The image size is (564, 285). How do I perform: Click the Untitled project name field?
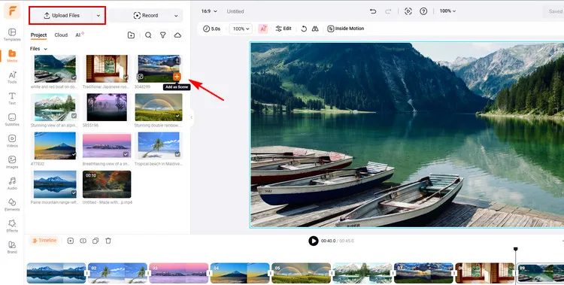click(x=235, y=11)
